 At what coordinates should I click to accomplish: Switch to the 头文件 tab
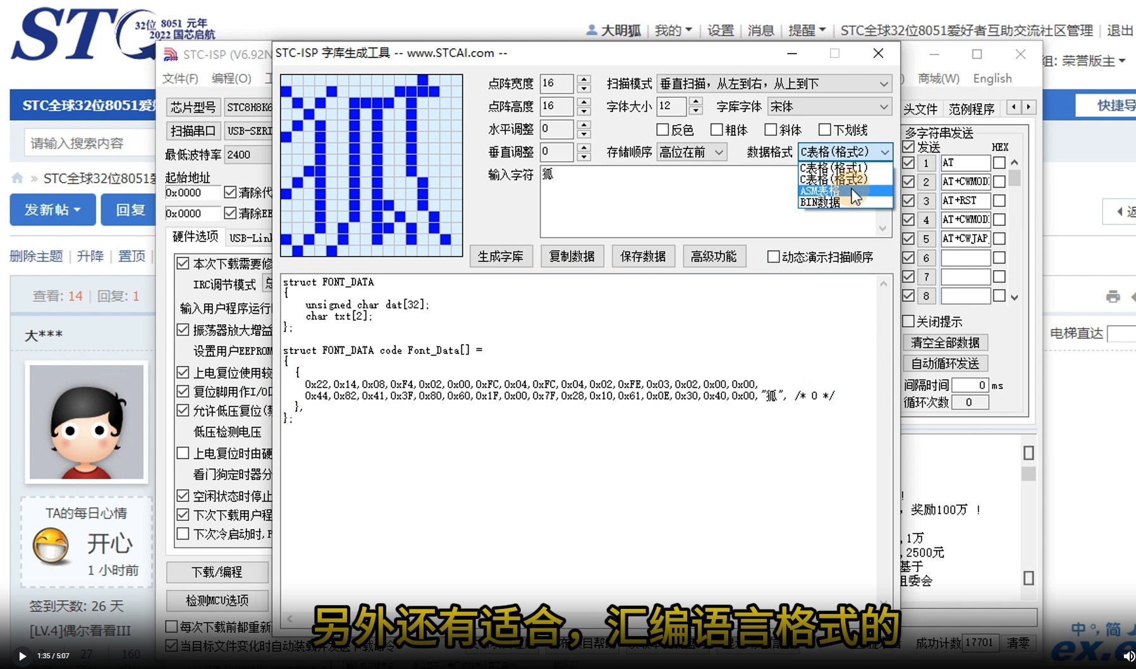[920, 109]
